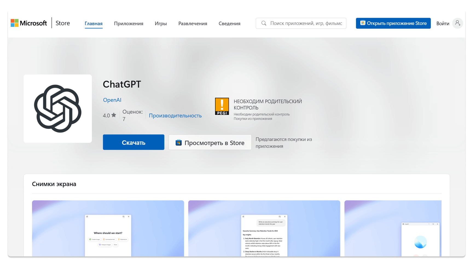Click НЕОБХОДИМ РОДИТЕЛЬСКИЙ КОНТРОЛЬ text
Screen dimensions: 473x266
coord(268,105)
